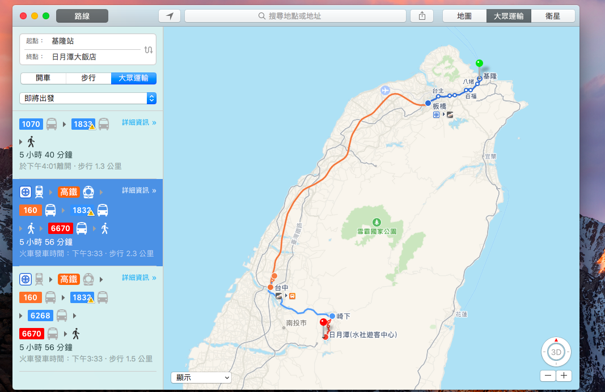The image size is (605, 392).
Task: Switch to 地圖 map view
Action: (x=464, y=16)
